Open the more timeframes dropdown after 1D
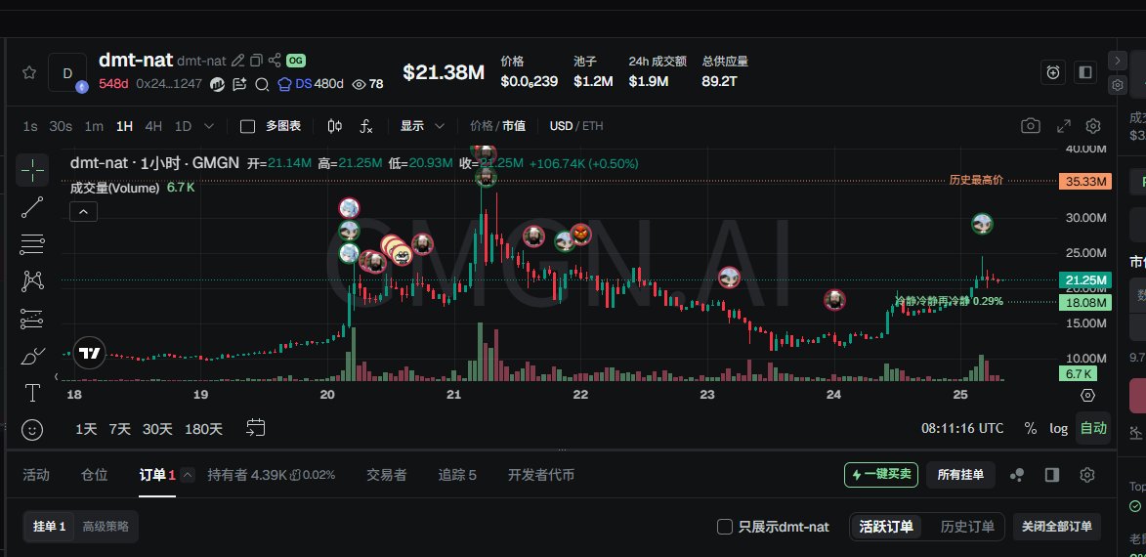This screenshot has height=557, width=1146. [209, 126]
